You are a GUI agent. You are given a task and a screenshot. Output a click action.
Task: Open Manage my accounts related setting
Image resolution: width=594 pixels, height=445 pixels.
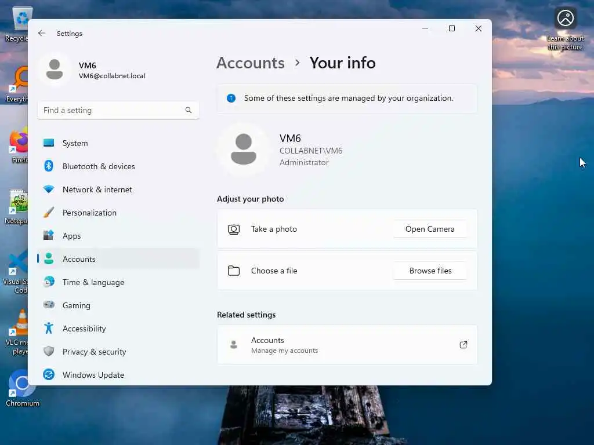(x=347, y=345)
